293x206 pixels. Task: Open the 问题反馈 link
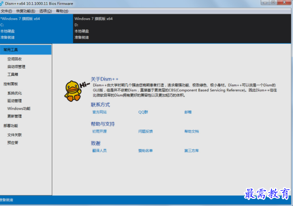click(145, 131)
